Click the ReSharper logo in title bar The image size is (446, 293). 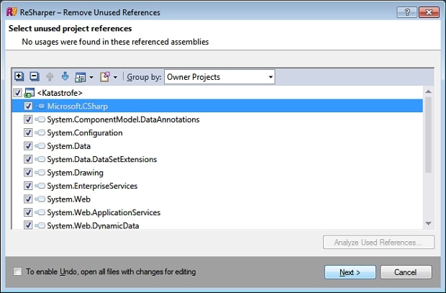pyautogui.click(x=12, y=12)
